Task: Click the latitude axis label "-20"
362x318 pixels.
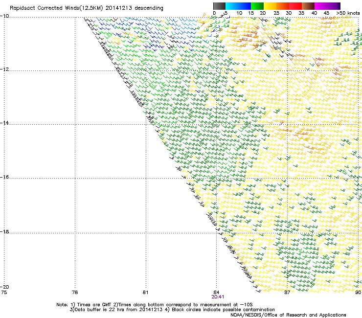Action: click(x=4, y=287)
